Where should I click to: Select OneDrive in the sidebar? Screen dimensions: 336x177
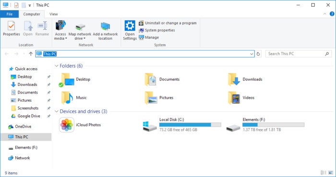tap(20, 127)
